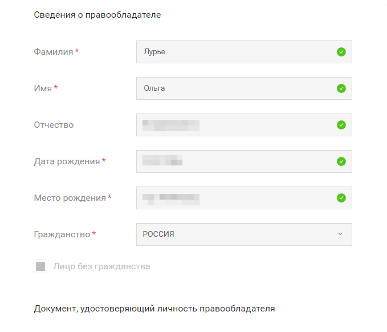Click the green checkmark in the Место рождения field
Image resolution: width=387 pixels, height=332 pixels.
[x=341, y=198]
